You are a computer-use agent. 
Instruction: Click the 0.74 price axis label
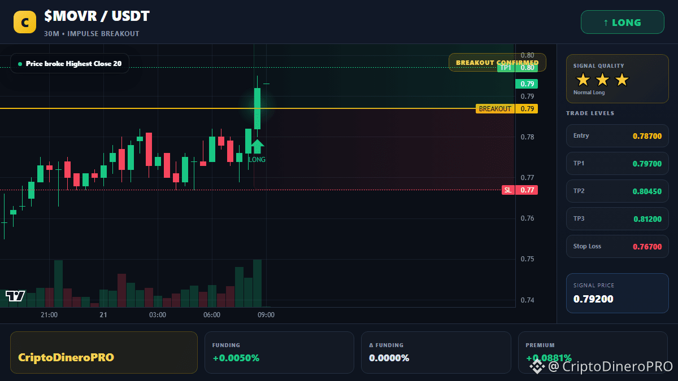pos(527,300)
